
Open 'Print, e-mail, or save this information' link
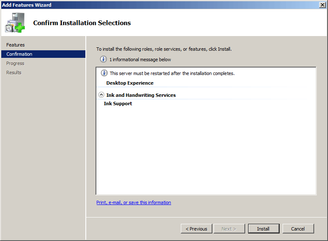pos(133,202)
